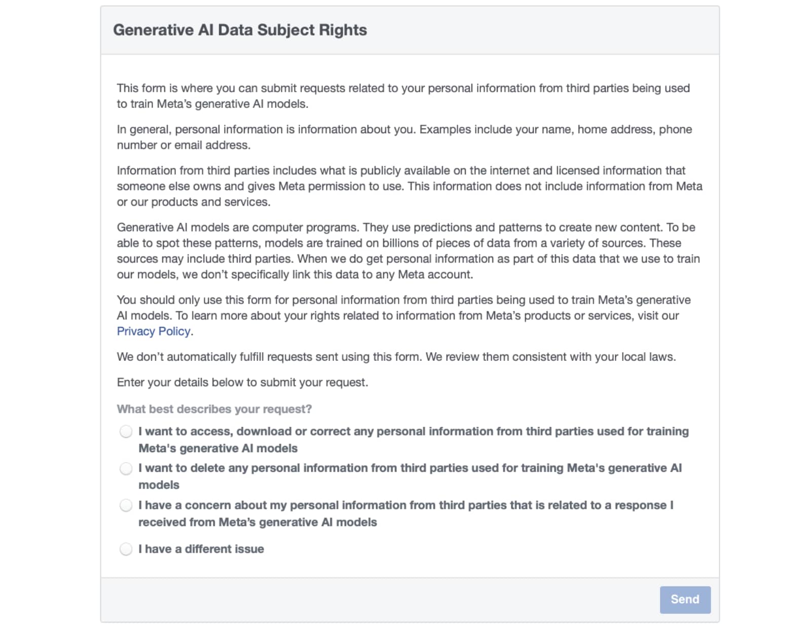This screenshot has width=811, height=634.
Task: Click the "What best describes your request?" question
Action: [214, 409]
